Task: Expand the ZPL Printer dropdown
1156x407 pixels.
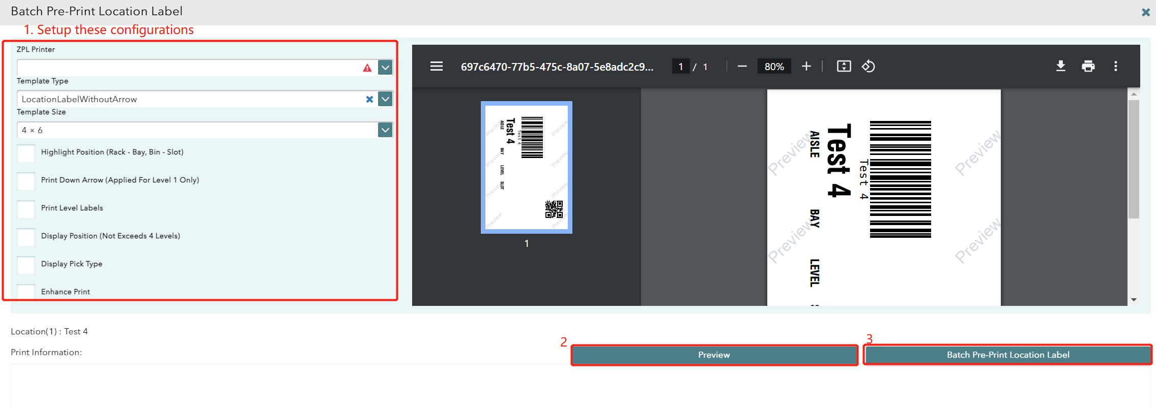Action: 385,68
